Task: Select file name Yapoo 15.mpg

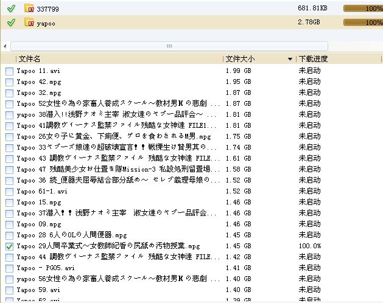Action: click(39, 202)
